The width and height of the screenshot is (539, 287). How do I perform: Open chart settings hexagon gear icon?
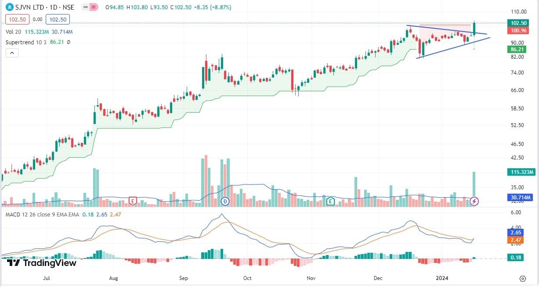coord(522,279)
